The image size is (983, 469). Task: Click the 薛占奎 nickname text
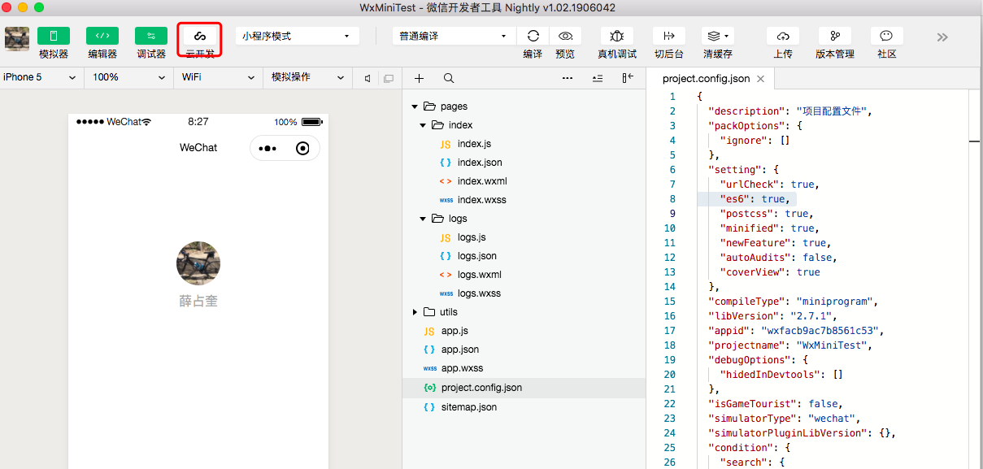pyautogui.click(x=198, y=302)
